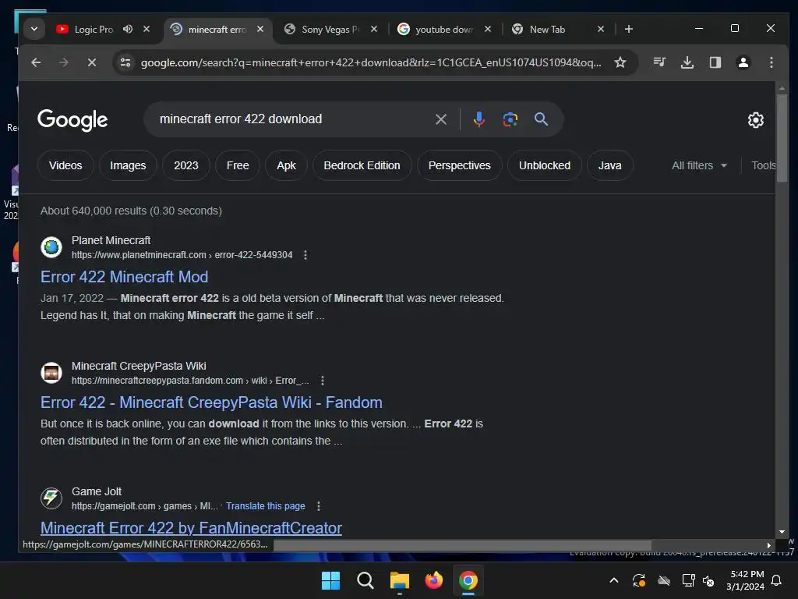Open more options for Planet Minecraft result

tap(305, 255)
